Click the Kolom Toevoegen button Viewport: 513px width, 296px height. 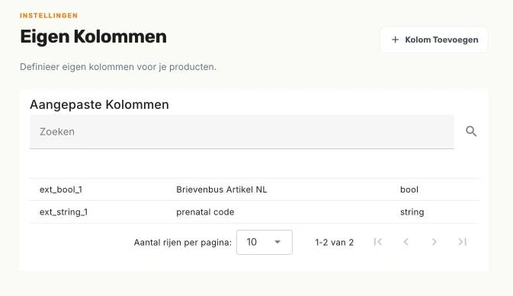[434, 40]
